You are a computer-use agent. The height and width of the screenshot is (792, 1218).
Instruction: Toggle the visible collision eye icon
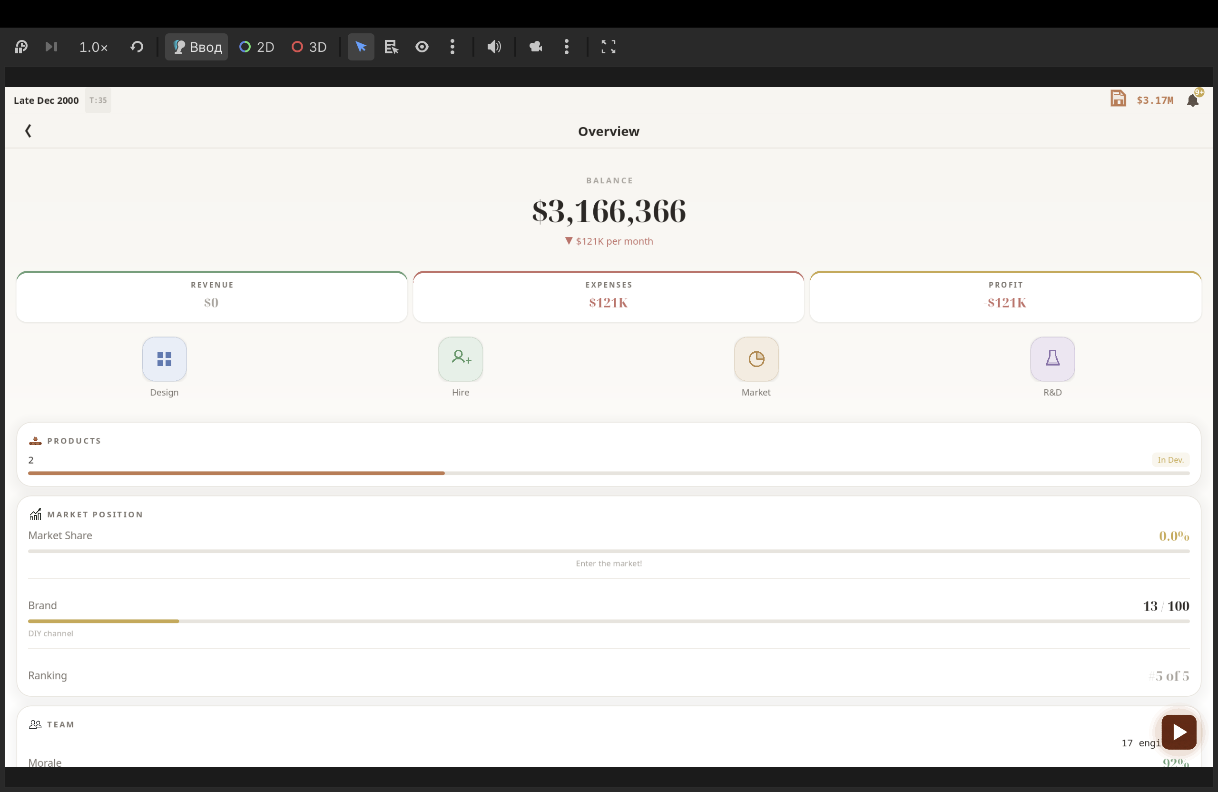(x=422, y=47)
